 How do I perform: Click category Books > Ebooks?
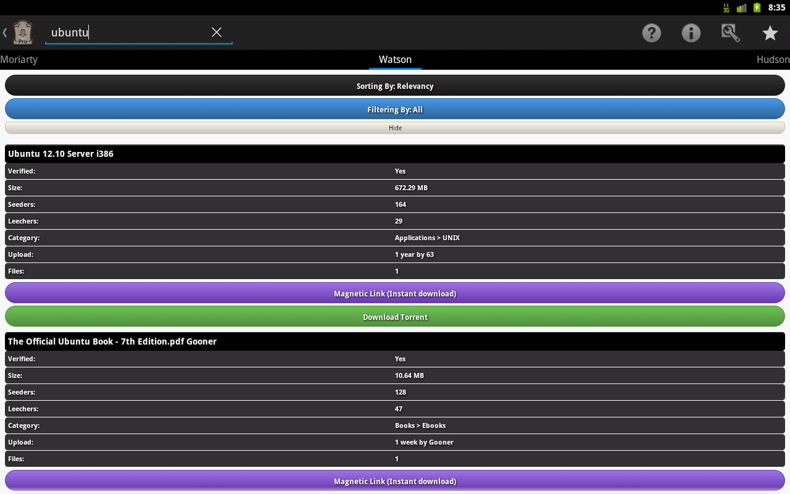tap(420, 425)
